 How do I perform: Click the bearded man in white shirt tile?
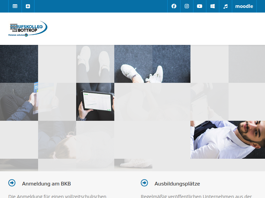[228, 140]
